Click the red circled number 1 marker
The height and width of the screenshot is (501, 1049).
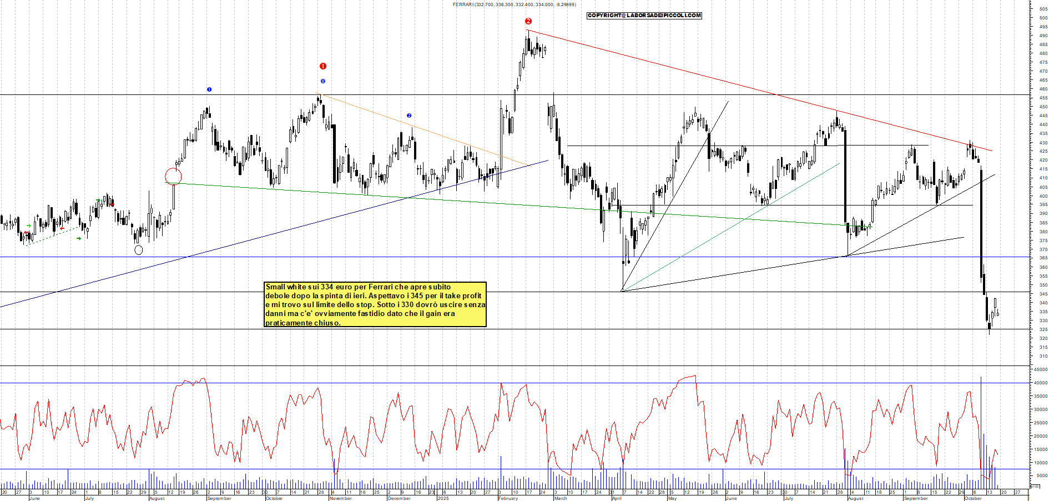click(323, 66)
